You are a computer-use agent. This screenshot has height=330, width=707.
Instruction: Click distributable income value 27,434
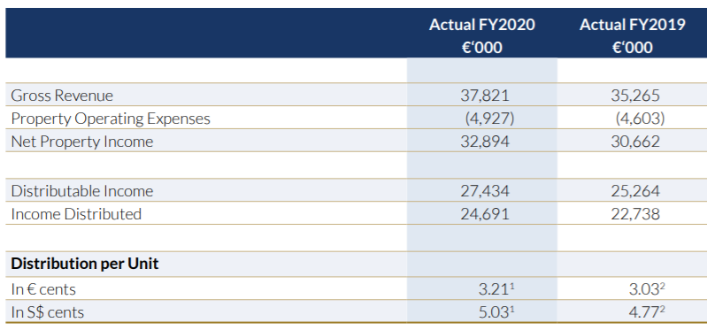[x=485, y=191]
